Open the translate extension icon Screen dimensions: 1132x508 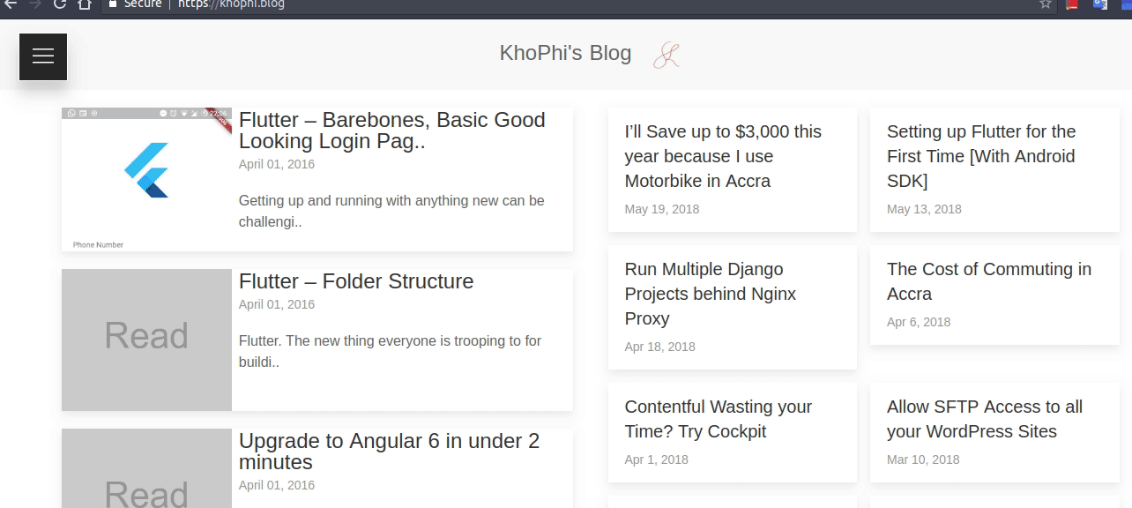point(1099,4)
